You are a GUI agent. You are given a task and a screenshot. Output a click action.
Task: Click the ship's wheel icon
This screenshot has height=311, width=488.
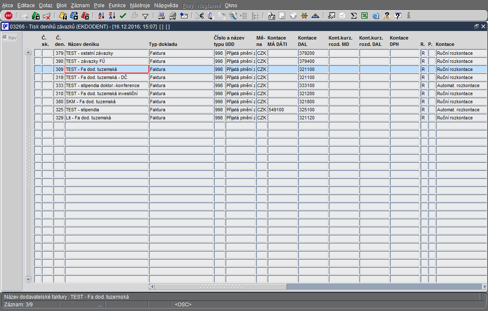(304, 16)
